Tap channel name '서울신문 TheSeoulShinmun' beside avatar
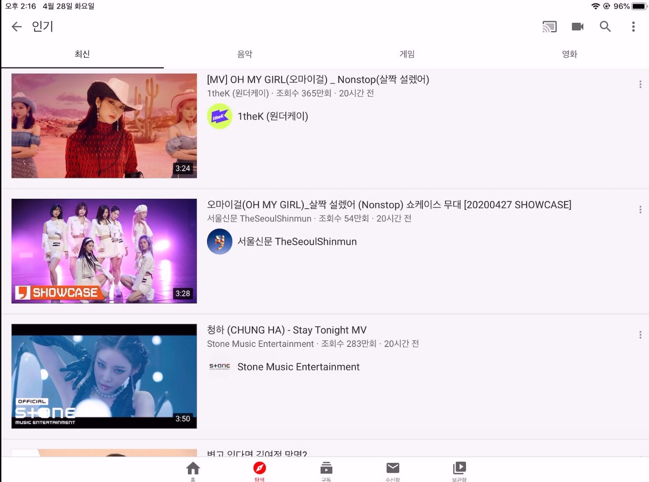The image size is (649, 482). [x=297, y=242]
